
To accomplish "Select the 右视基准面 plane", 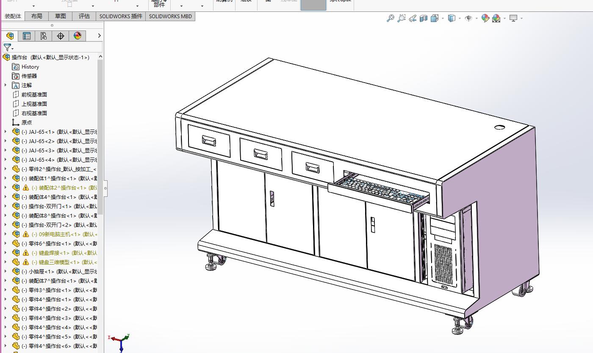I will 34,113.
